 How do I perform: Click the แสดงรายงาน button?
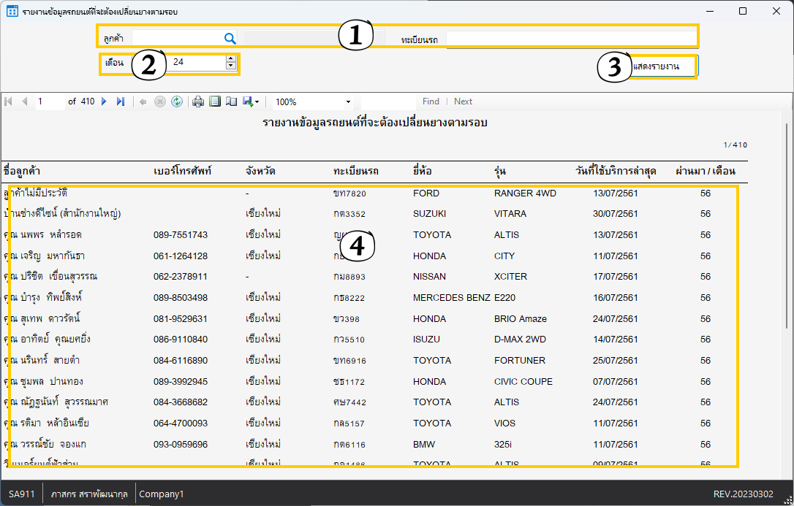[661, 66]
